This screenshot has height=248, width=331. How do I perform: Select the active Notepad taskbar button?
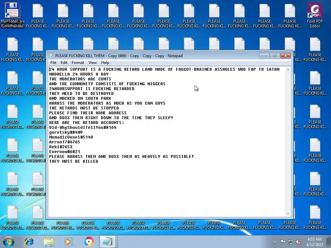pos(108,242)
